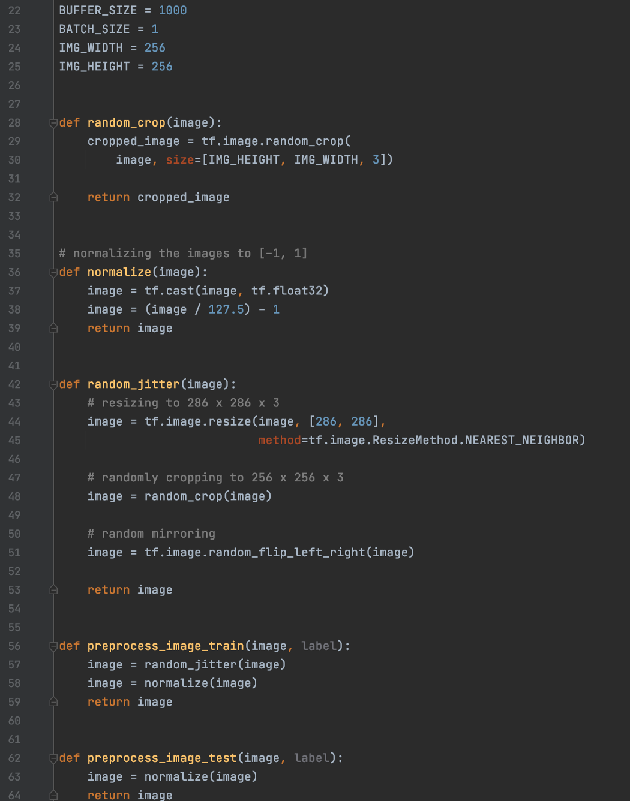Click line number 22 in the gutter

14,11
